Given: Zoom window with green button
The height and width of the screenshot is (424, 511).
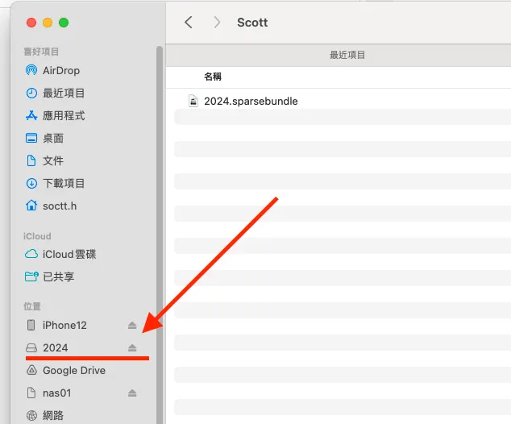Looking at the screenshot, I should (x=64, y=23).
